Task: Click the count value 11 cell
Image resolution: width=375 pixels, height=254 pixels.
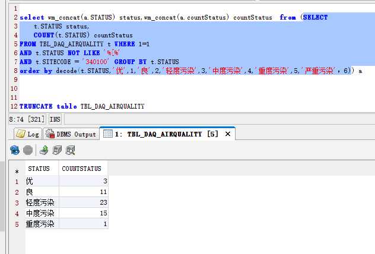Action: click(84, 192)
